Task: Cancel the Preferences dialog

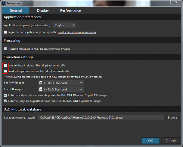Action: click(171, 141)
